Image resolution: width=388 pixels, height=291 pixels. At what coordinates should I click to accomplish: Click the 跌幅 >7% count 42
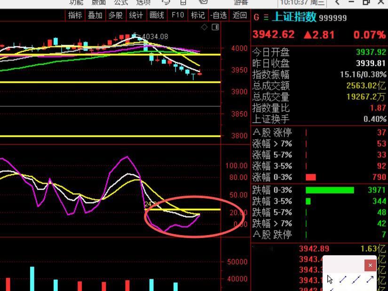(x=381, y=223)
